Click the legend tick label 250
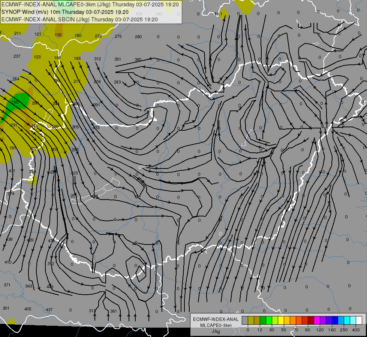 (x=344, y=330)
